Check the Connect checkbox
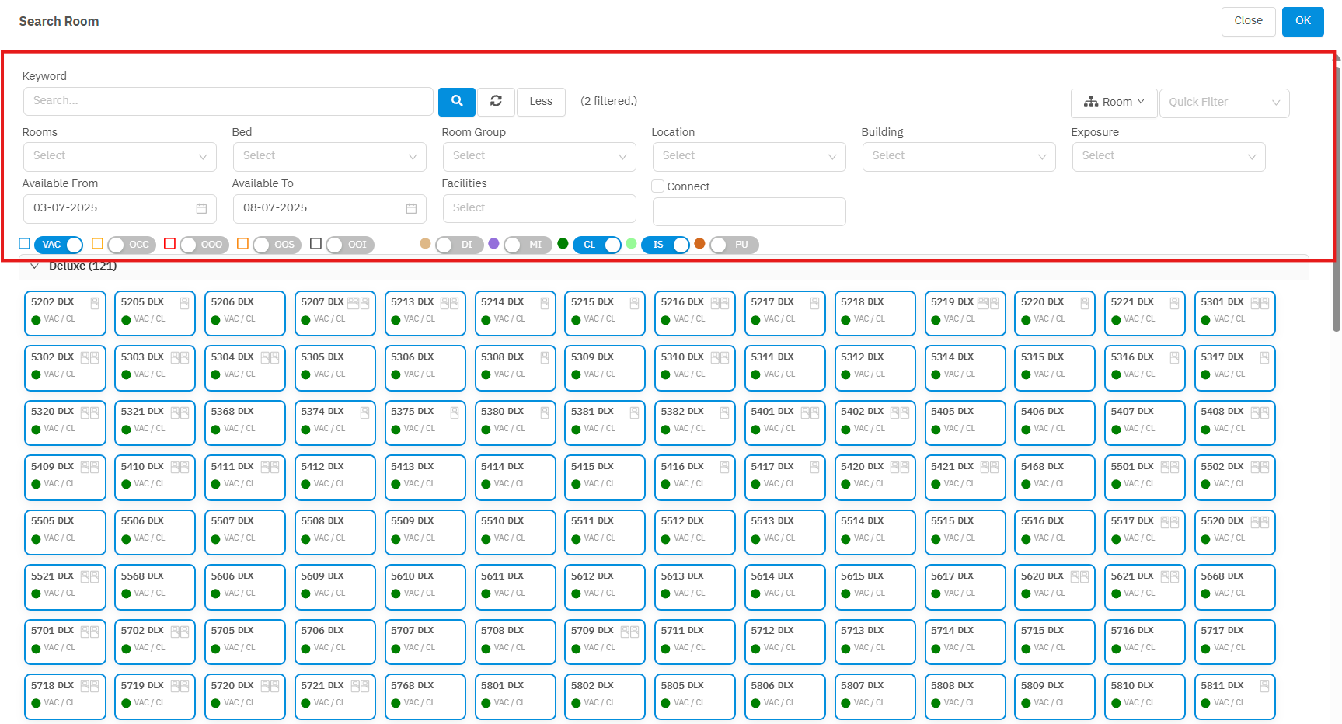The height and width of the screenshot is (724, 1342). pos(658,186)
